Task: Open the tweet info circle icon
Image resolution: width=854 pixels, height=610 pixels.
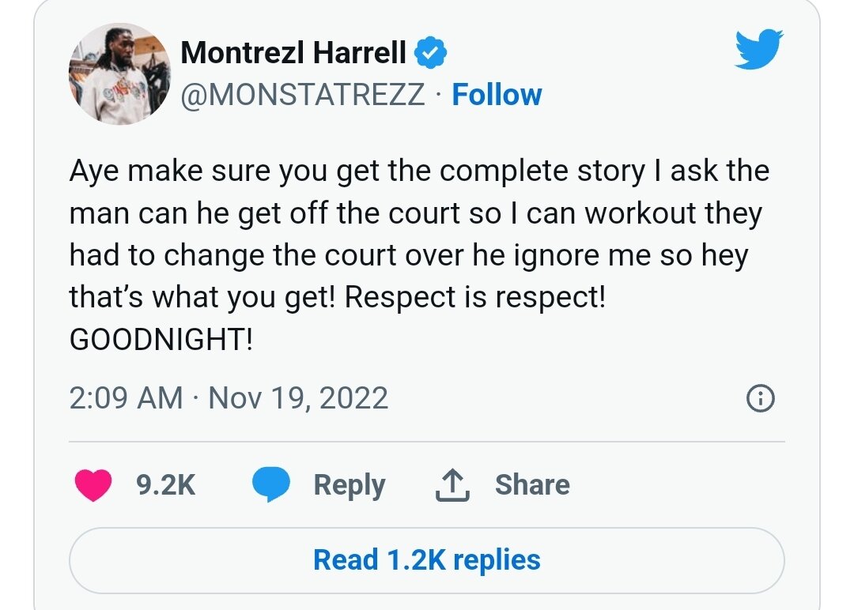Action: [760, 399]
